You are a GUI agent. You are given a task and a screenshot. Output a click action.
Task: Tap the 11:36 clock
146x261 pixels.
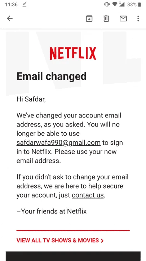[x=11, y=4]
